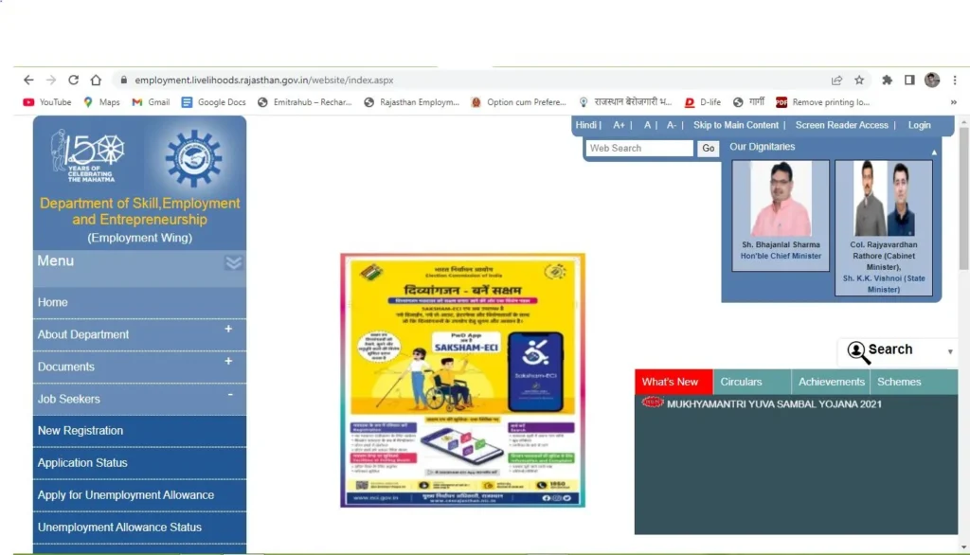Click the Login link
The width and height of the screenshot is (970, 555).
click(x=919, y=125)
